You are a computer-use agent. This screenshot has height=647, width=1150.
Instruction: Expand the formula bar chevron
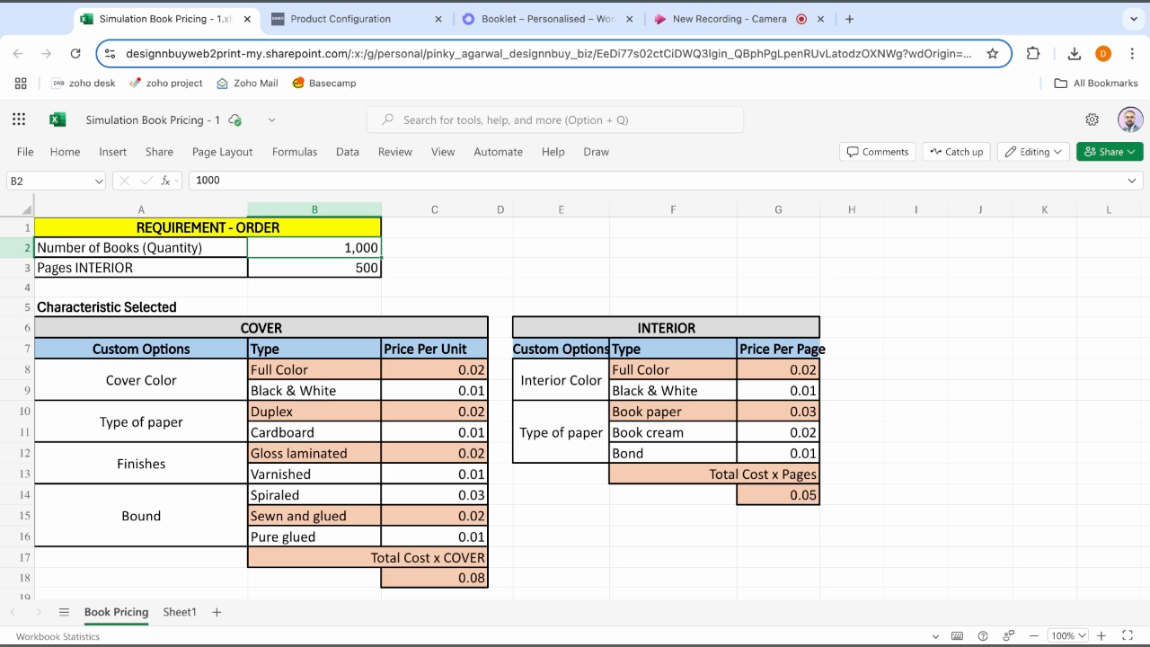click(x=1131, y=181)
